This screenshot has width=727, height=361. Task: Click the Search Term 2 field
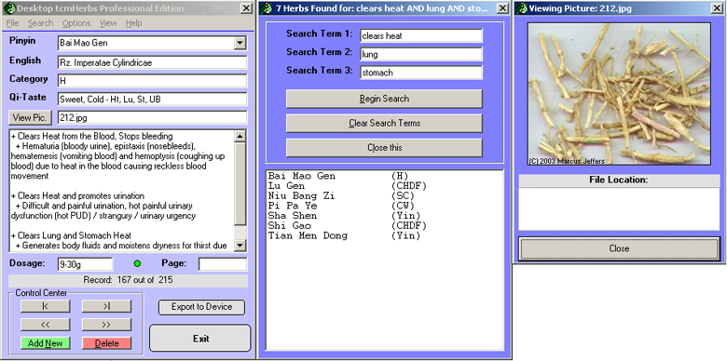[421, 54]
